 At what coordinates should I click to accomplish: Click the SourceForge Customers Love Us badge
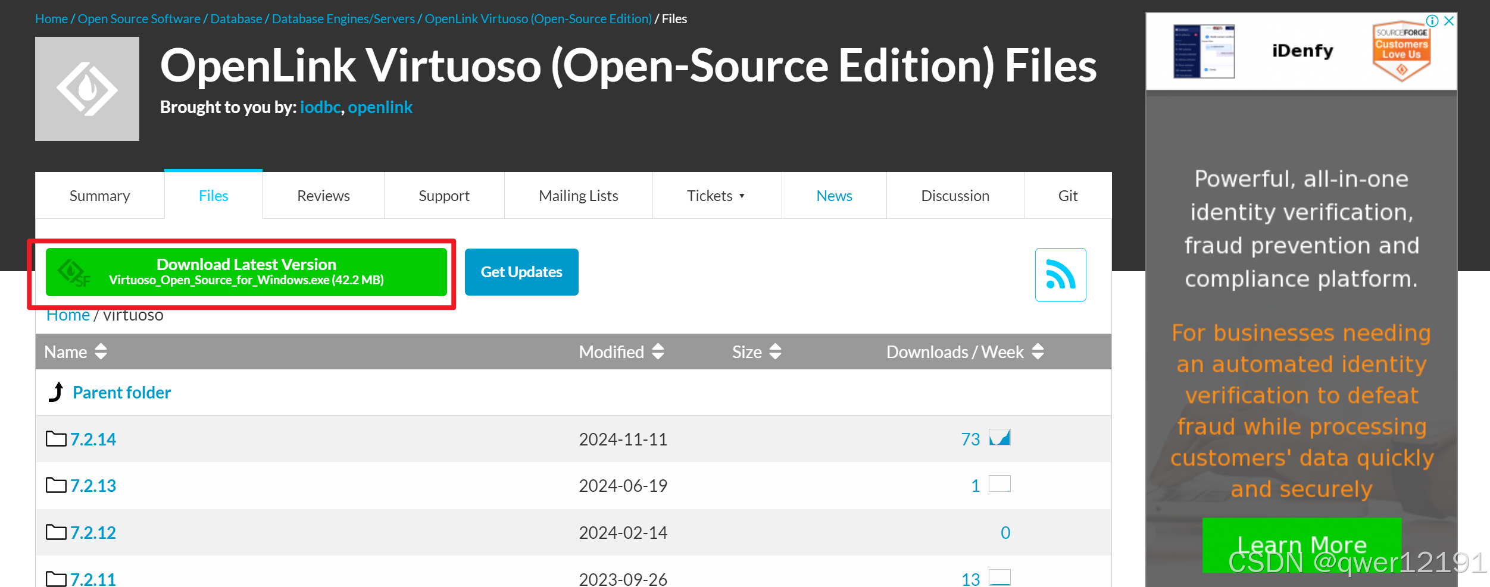click(x=1401, y=52)
